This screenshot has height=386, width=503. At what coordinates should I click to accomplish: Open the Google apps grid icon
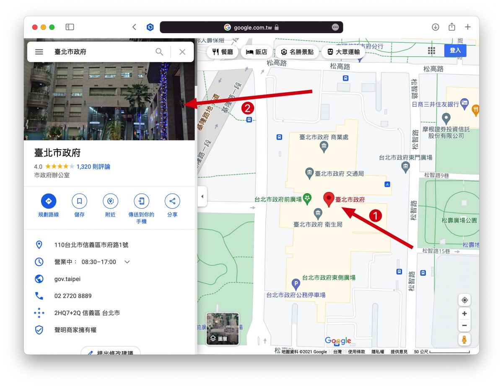pos(432,51)
